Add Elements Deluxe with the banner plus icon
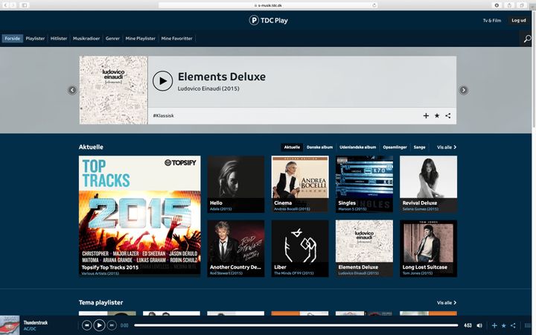Screen dimensions: 536x335 pyautogui.click(x=426, y=116)
